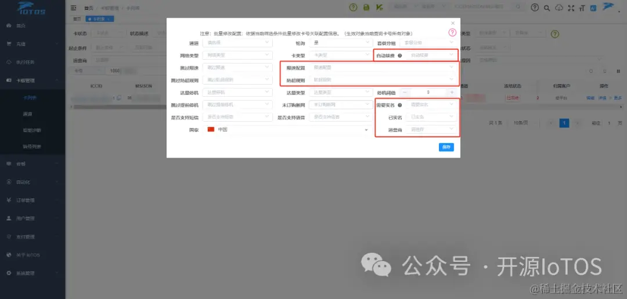Click the 关于 IoTOS globe icon in the sidebar
The image size is (627, 299).
point(9,255)
